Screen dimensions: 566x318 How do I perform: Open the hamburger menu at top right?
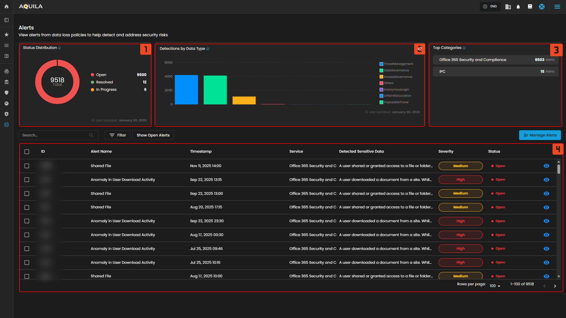557,7
